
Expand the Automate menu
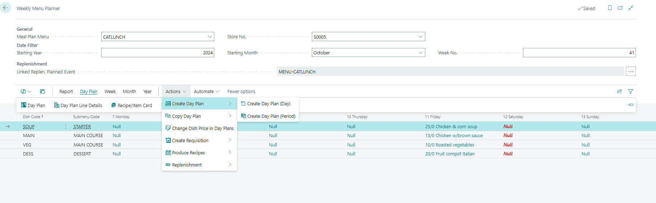coord(206,92)
